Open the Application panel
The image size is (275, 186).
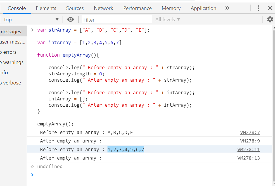[x=203, y=8]
